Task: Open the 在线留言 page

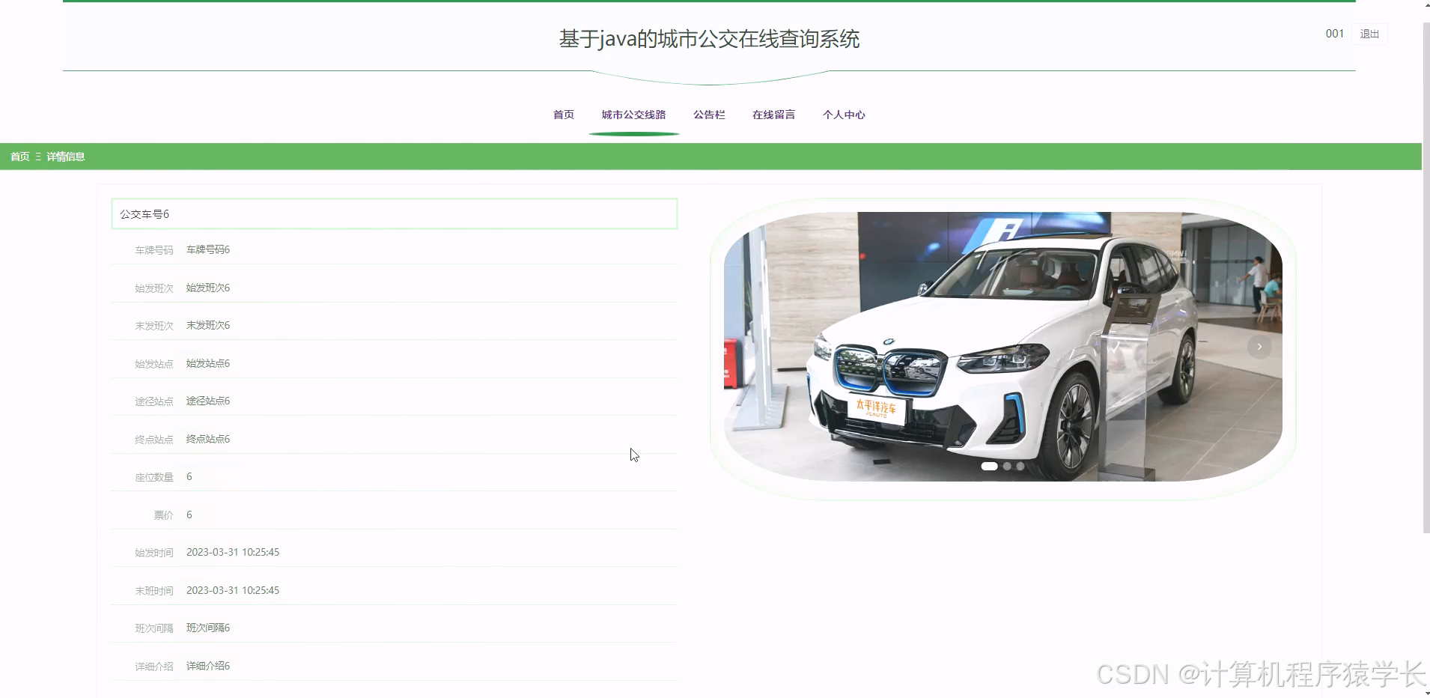Action: point(773,115)
